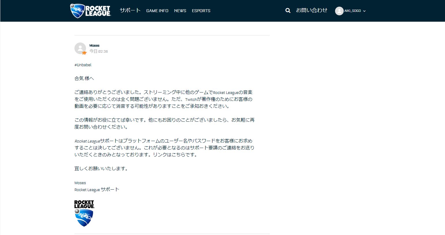
Task: Click the AIKI_SOGO username label
Action: coord(352,11)
